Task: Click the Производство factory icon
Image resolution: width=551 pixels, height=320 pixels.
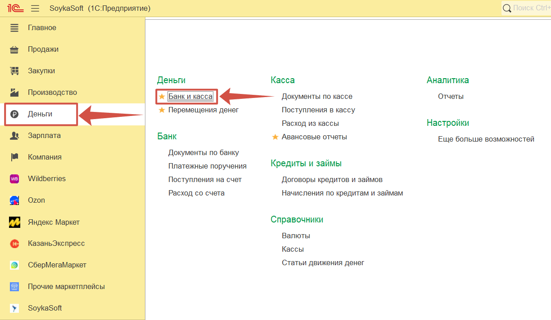Action: pyautogui.click(x=14, y=93)
